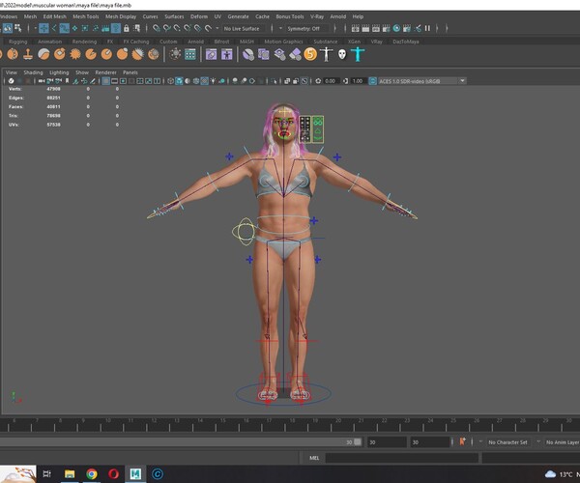The image size is (580, 483).
Task: Switch to the FX Caching shelf tab
Action: pos(136,42)
